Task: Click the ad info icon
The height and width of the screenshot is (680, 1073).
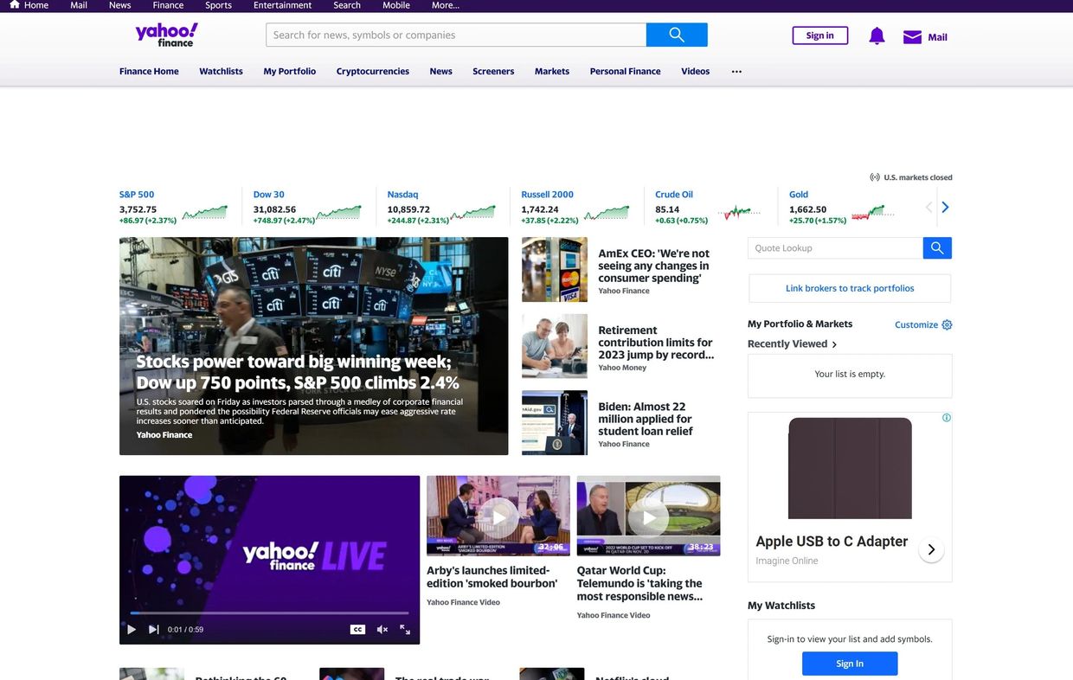Action: click(947, 418)
